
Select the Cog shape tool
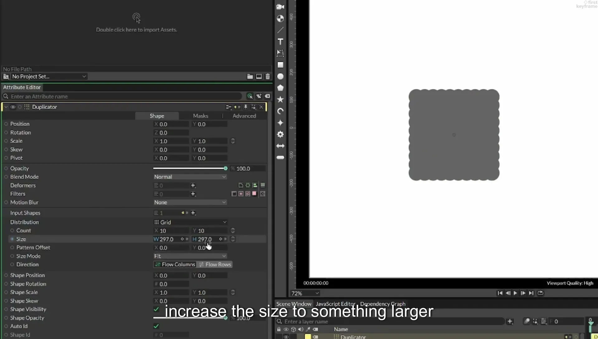280,134
